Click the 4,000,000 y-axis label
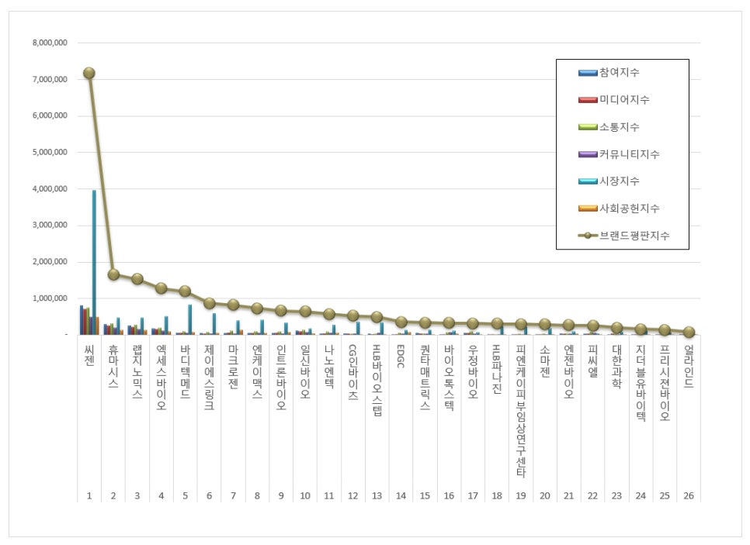This screenshot has width=750, height=545. (x=50, y=188)
